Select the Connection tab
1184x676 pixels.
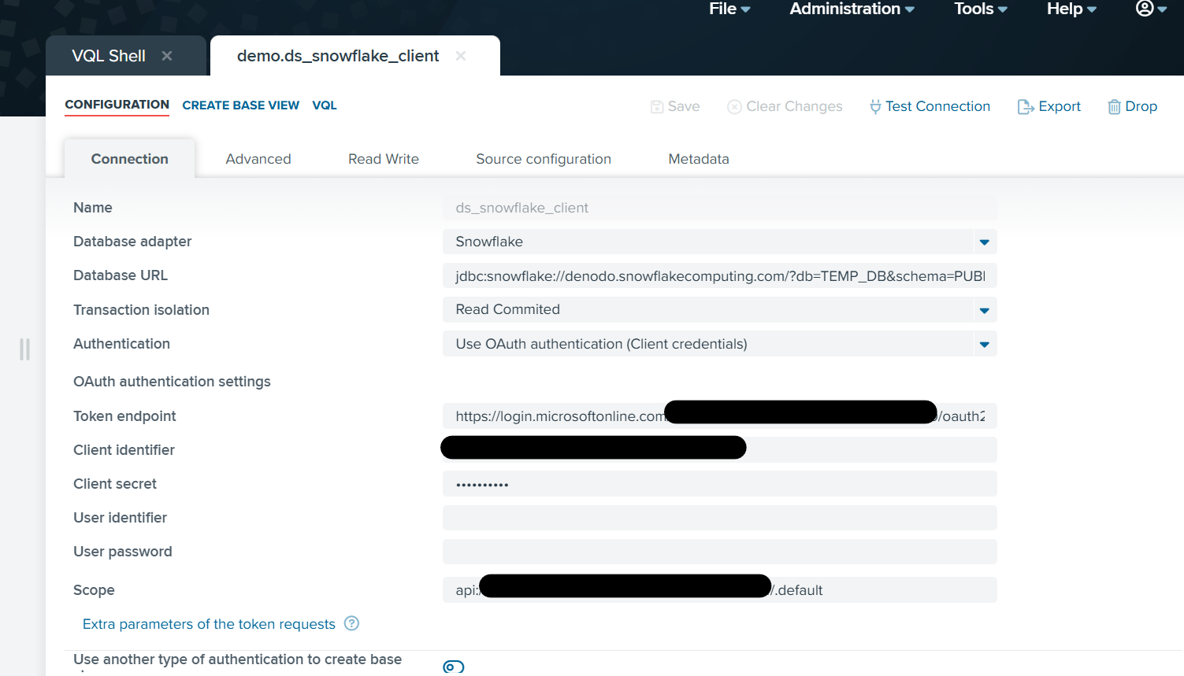click(x=129, y=159)
